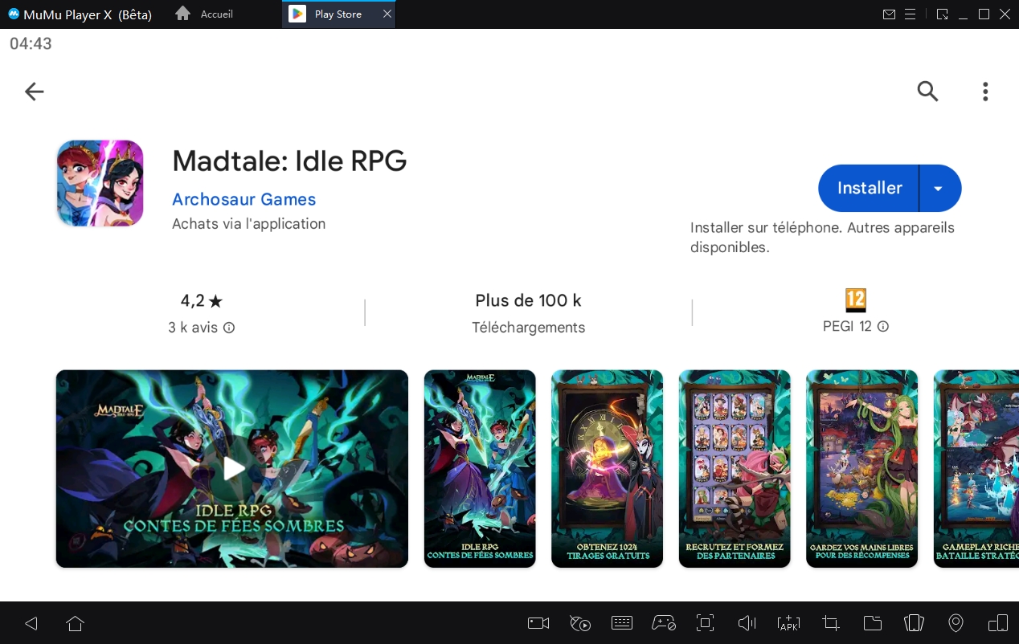
Task: Open Play Store search
Action: coord(927,91)
